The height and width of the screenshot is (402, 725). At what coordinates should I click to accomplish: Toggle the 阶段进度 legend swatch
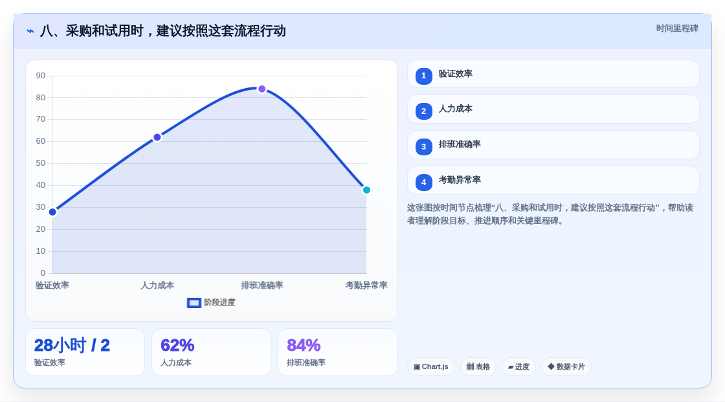pos(194,303)
